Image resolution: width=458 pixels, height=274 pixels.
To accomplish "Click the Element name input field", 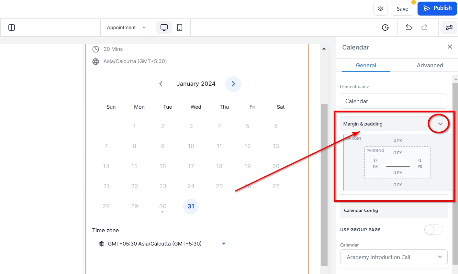I will point(394,101).
